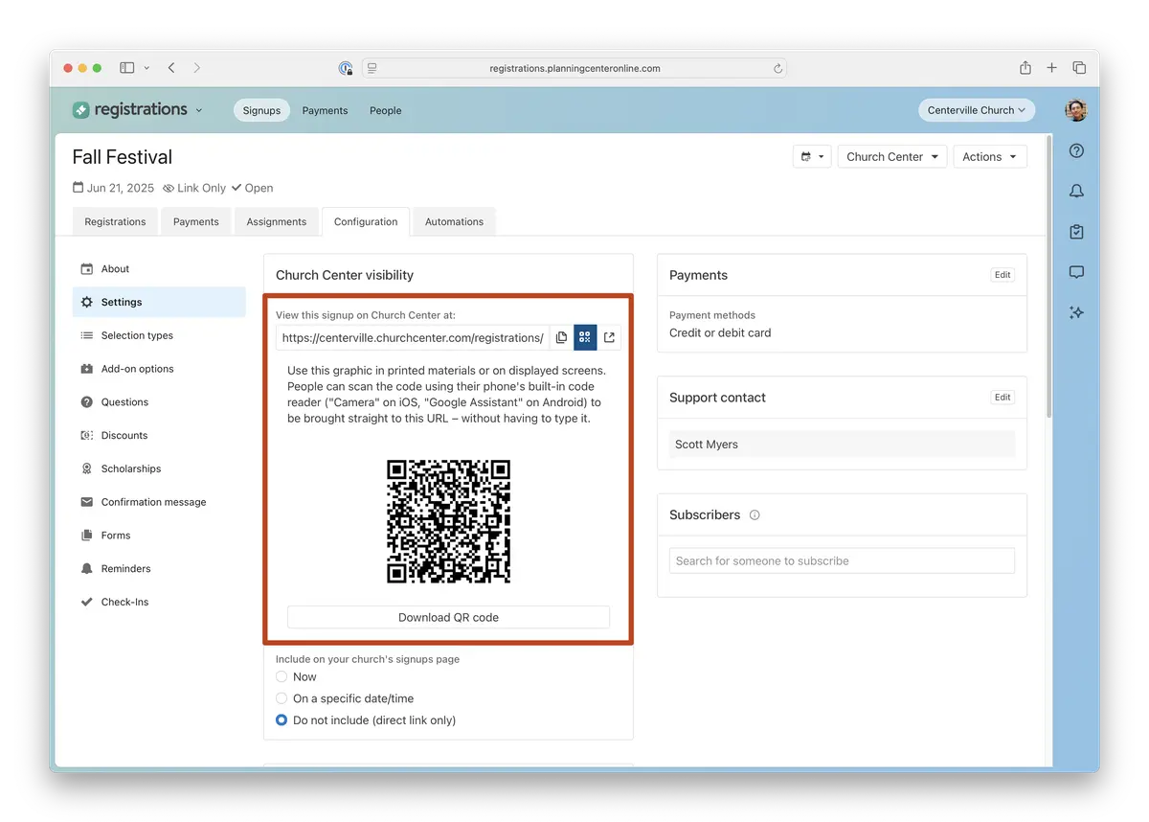Open Questions in the sidebar
This screenshot has height=822, width=1149.
coord(159,402)
